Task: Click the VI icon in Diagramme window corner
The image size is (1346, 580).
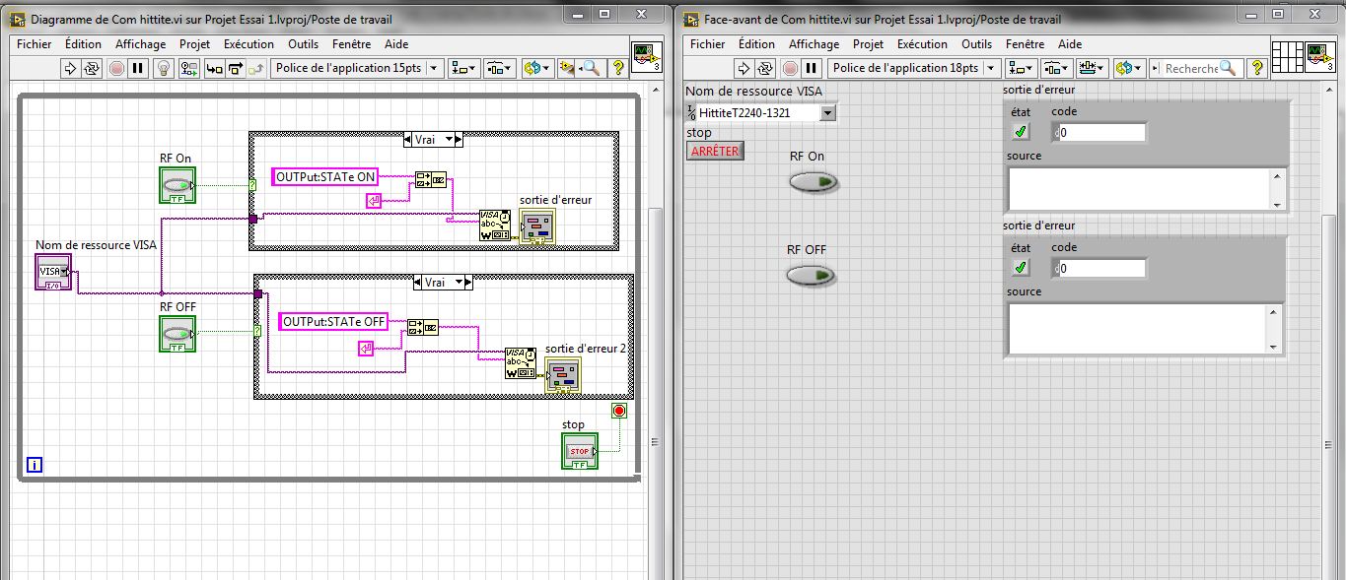Action: coord(647,57)
